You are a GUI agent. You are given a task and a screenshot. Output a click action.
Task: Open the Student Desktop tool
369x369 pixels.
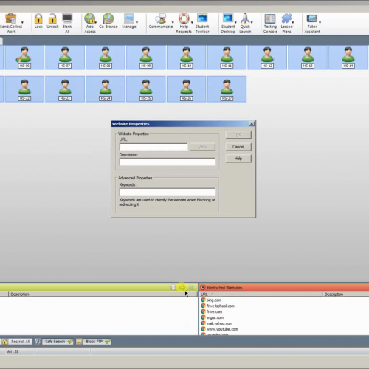[228, 24]
